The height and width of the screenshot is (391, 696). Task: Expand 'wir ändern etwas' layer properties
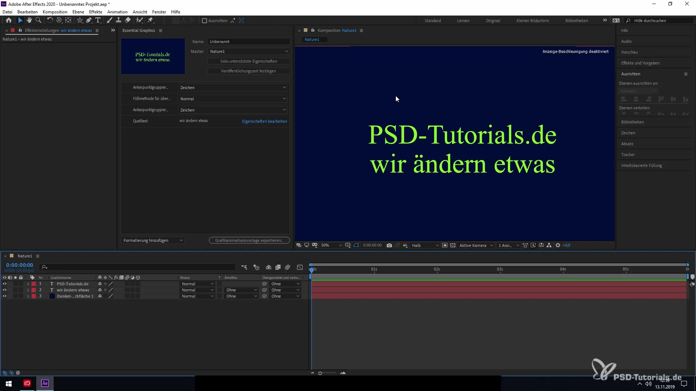coord(28,290)
